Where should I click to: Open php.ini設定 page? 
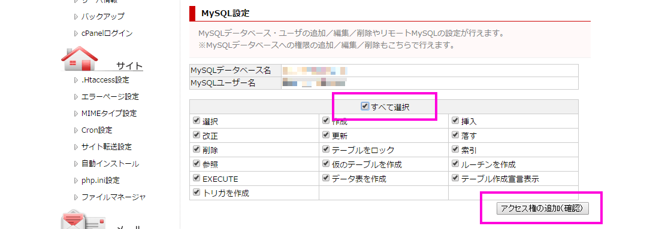point(101,181)
